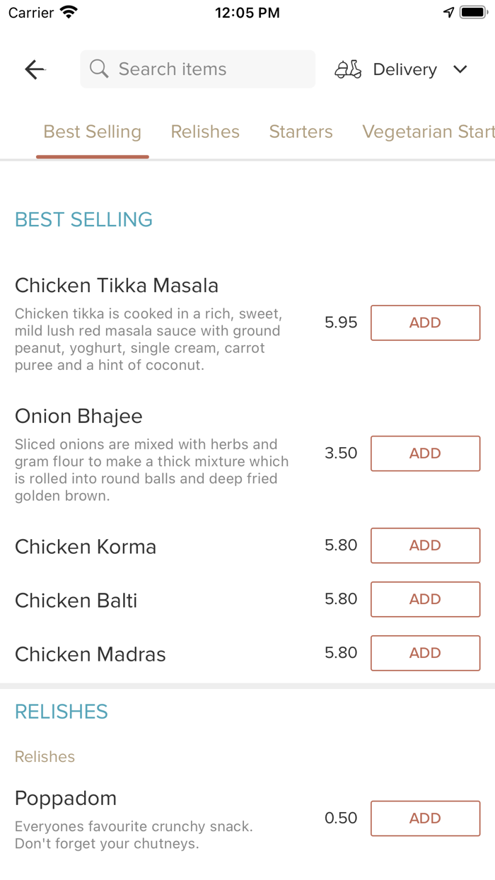Tap the Search items input field
The width and height of the screenshot is (495, 880).
[x=198, y=69]
